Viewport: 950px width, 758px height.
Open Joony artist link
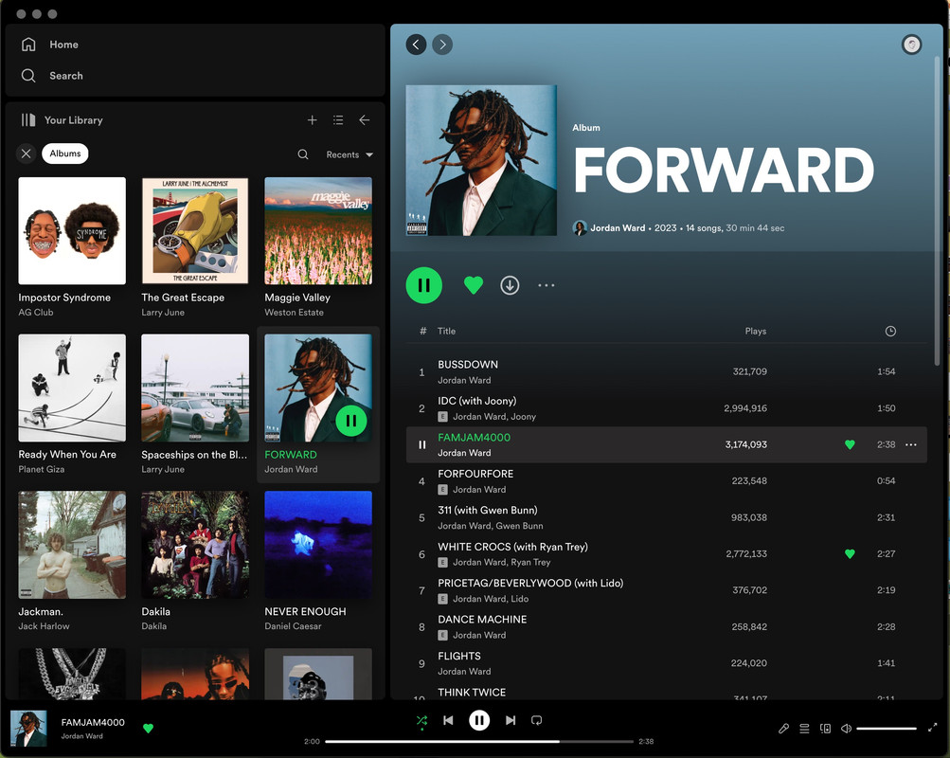[524, 416]
